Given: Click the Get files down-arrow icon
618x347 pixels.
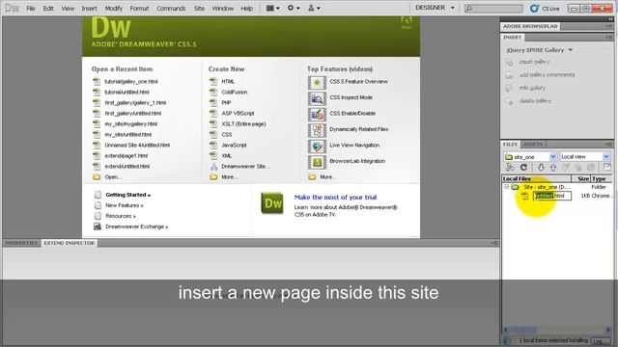Looking at the screenshot, I should [x=541, y=168].
